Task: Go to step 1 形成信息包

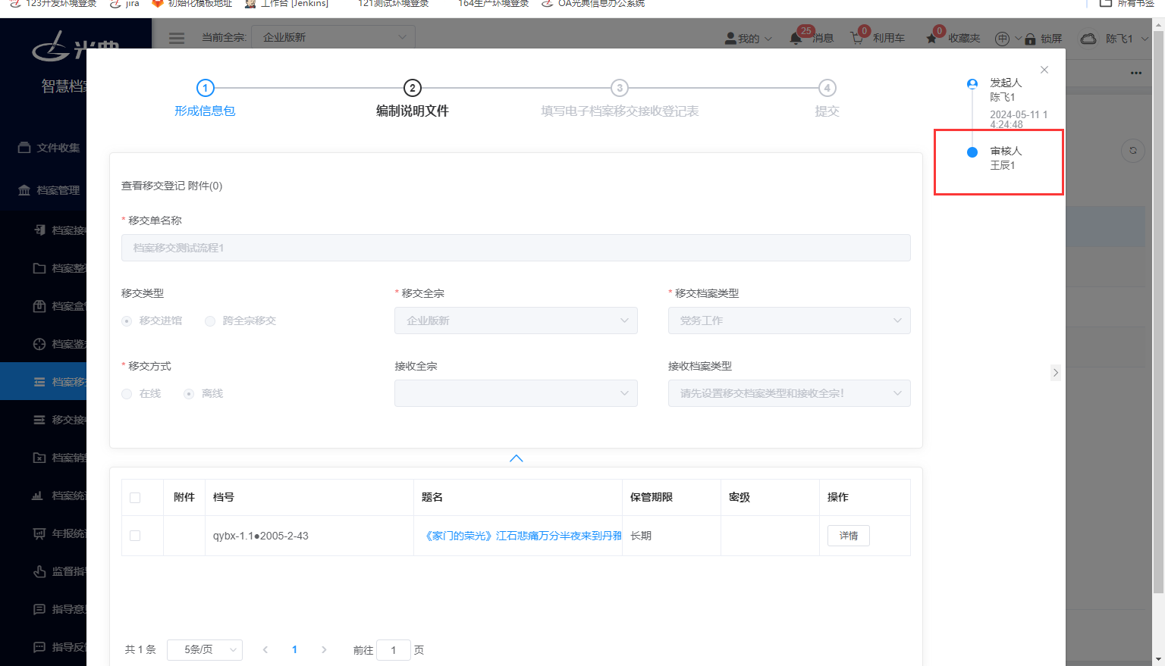Action: [x=205, y=99]
